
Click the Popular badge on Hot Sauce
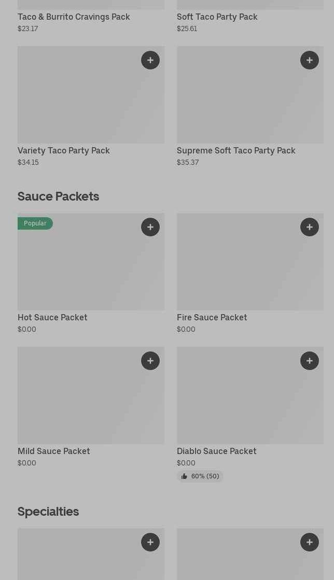35,223
